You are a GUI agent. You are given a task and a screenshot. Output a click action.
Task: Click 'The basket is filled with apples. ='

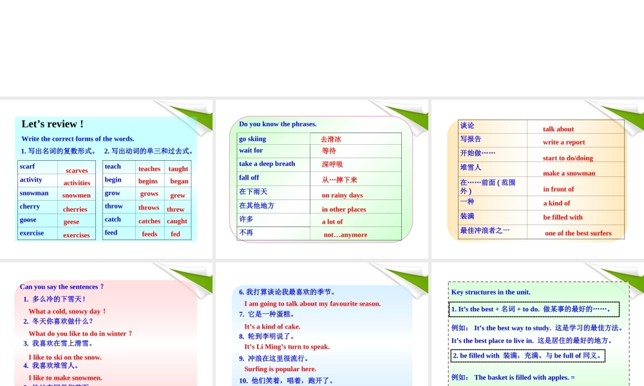524,378
